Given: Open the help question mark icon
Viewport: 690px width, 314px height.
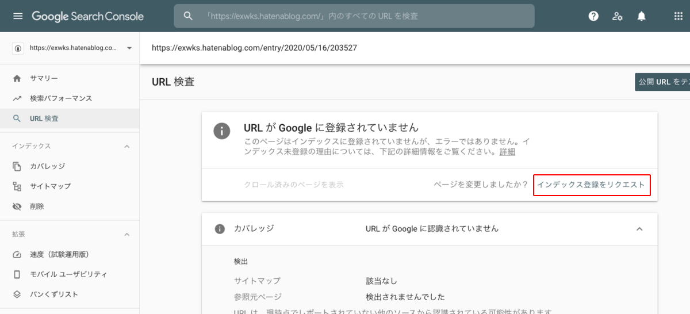Looking at the screenshot, I should click(594, 16).
